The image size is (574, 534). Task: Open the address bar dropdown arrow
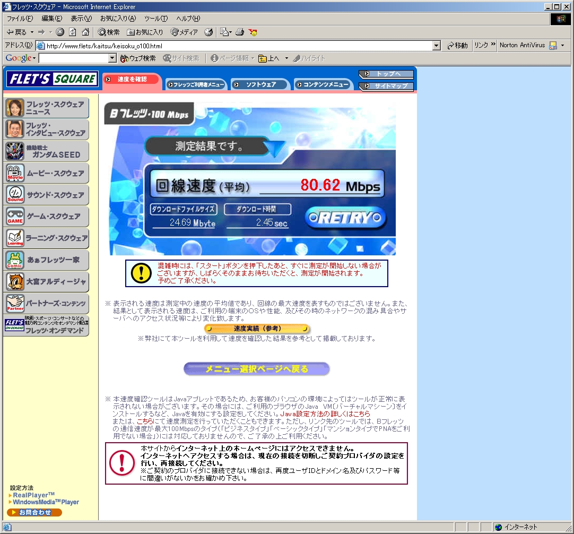click(437, 46)
